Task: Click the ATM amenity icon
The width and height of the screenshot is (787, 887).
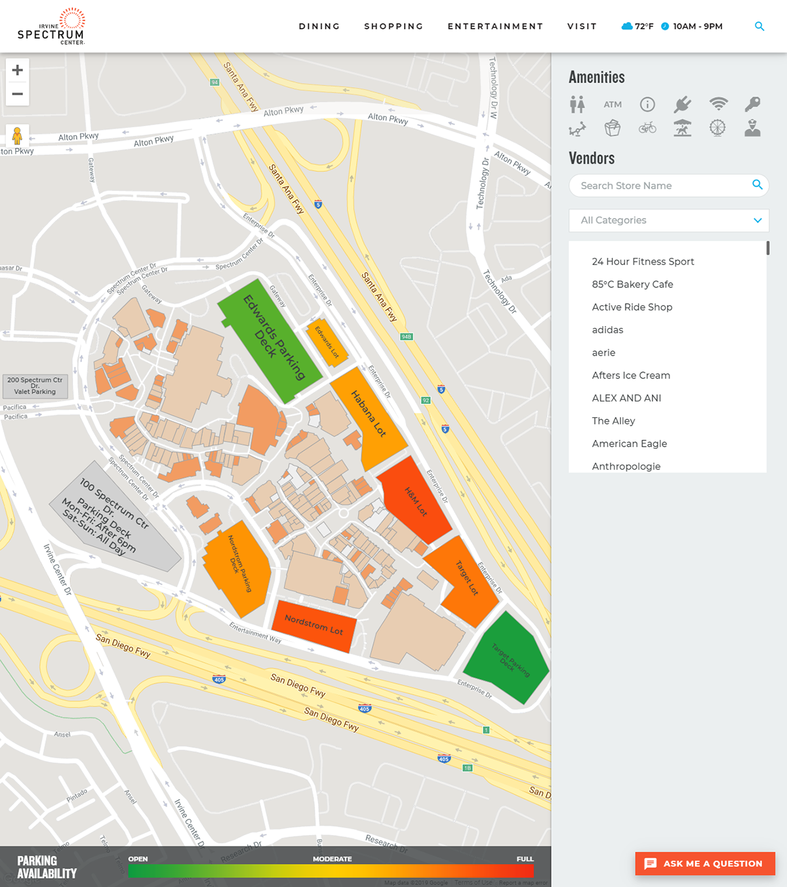Action: coord(613,104)
